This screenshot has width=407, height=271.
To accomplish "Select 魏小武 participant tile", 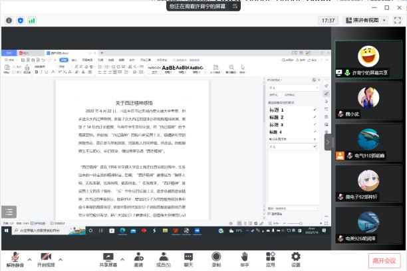I will click(368, 101).
